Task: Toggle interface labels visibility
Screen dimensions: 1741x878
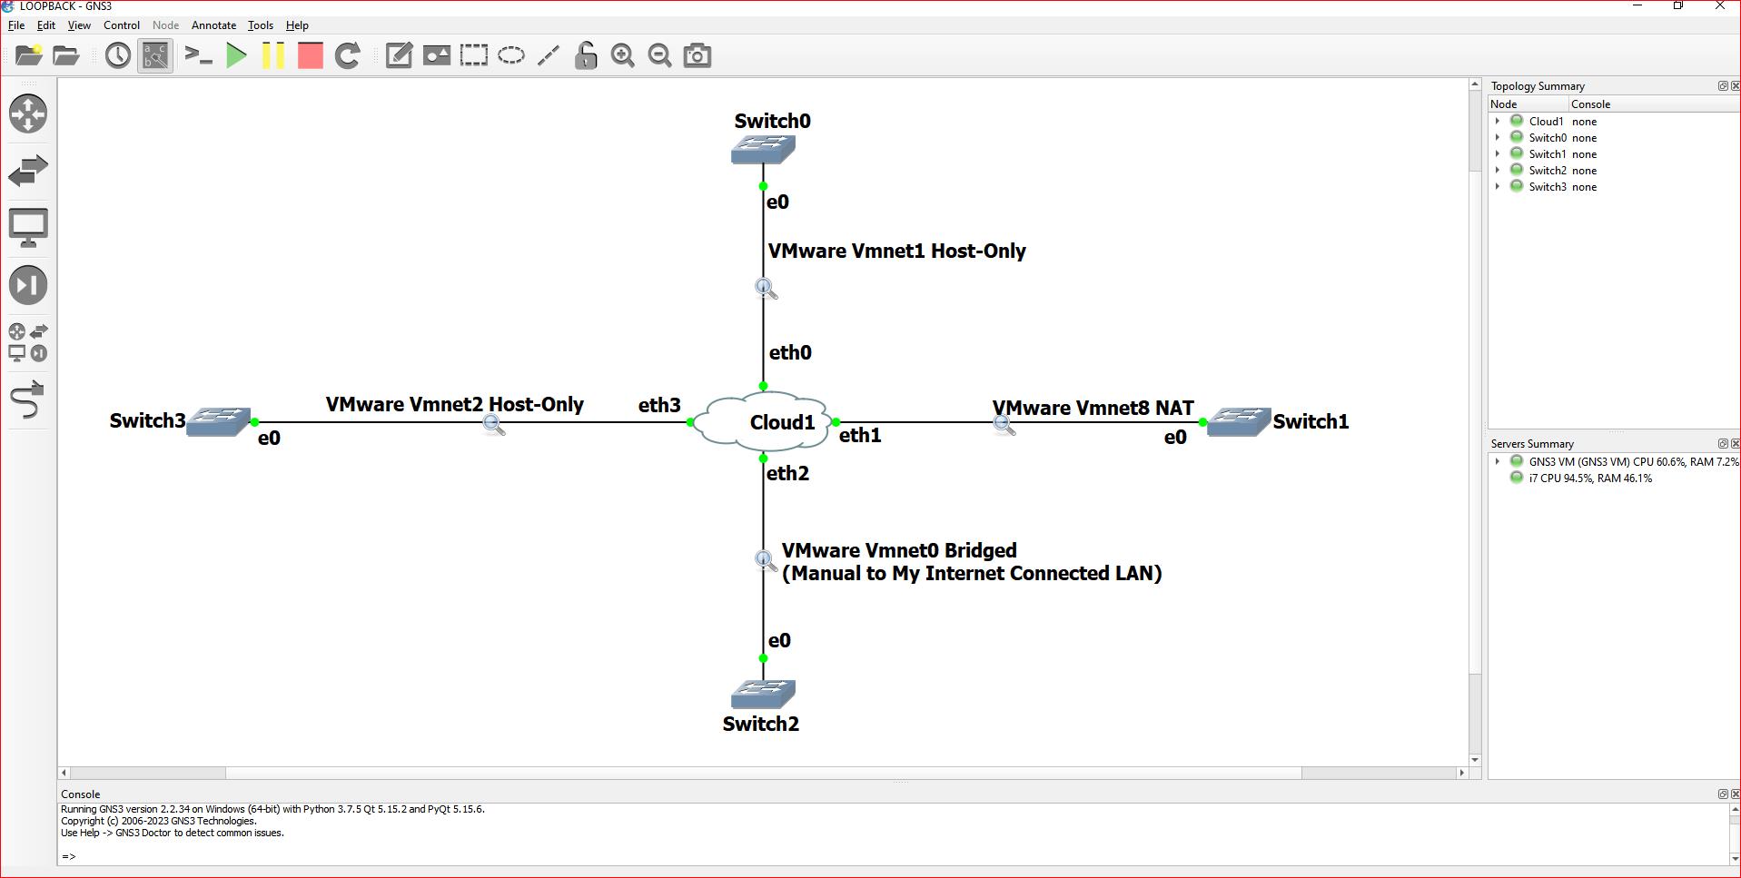Action: [x=153, y=55]
